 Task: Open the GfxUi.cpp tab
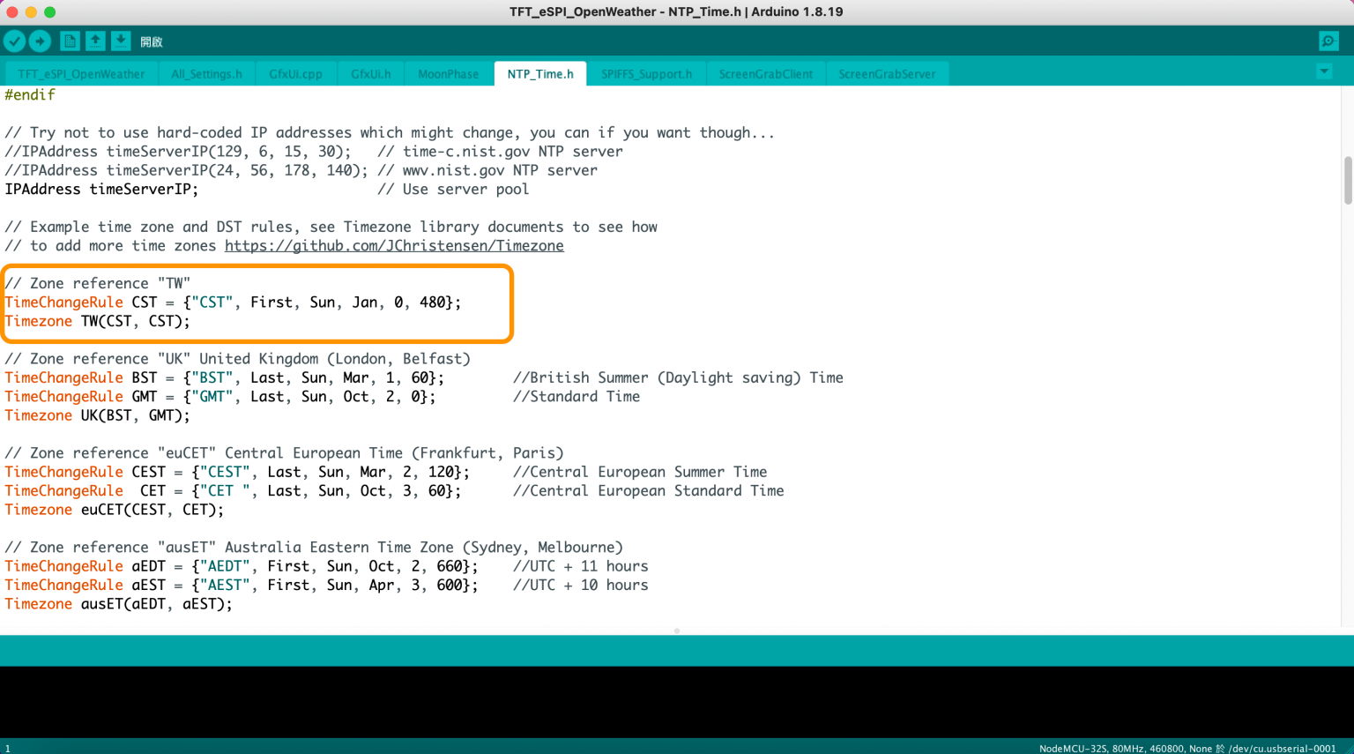pyautogui.click(x=297, y=74)
